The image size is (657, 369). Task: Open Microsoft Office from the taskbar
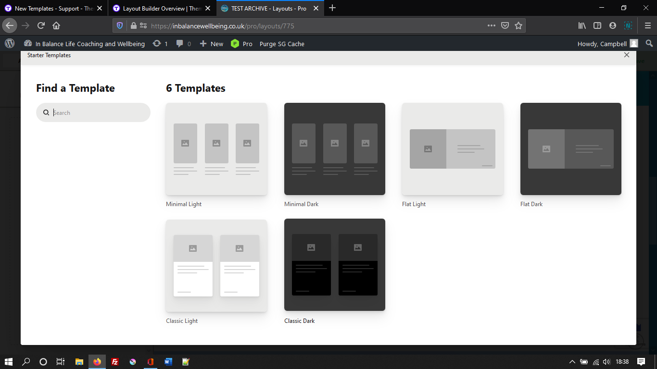(151, 362)
